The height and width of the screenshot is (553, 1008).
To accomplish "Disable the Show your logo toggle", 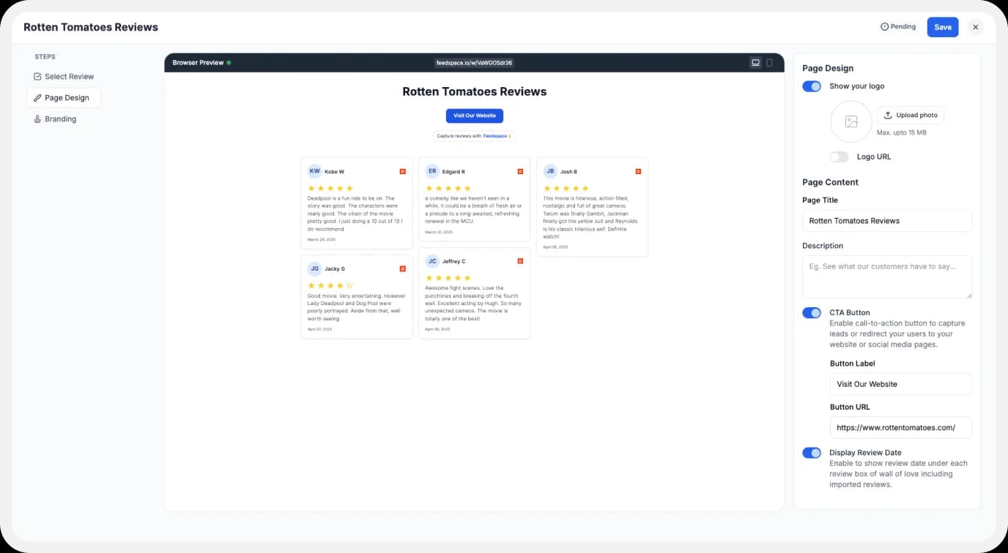I will tap(811, 86).
